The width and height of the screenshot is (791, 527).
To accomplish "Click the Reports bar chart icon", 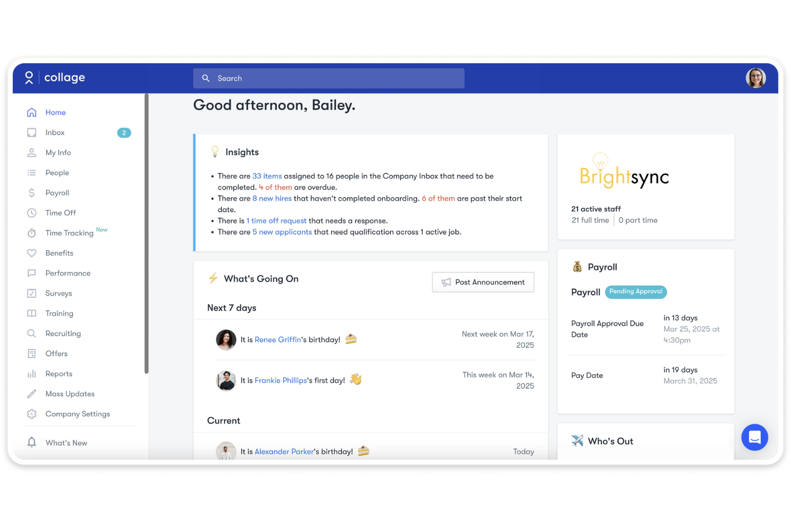I will click(x=32, y=373).
